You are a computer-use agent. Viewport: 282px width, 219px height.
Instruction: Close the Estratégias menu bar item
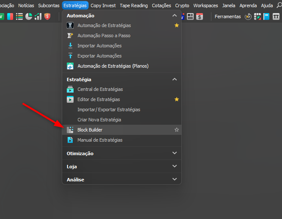(x=75, y=5)
